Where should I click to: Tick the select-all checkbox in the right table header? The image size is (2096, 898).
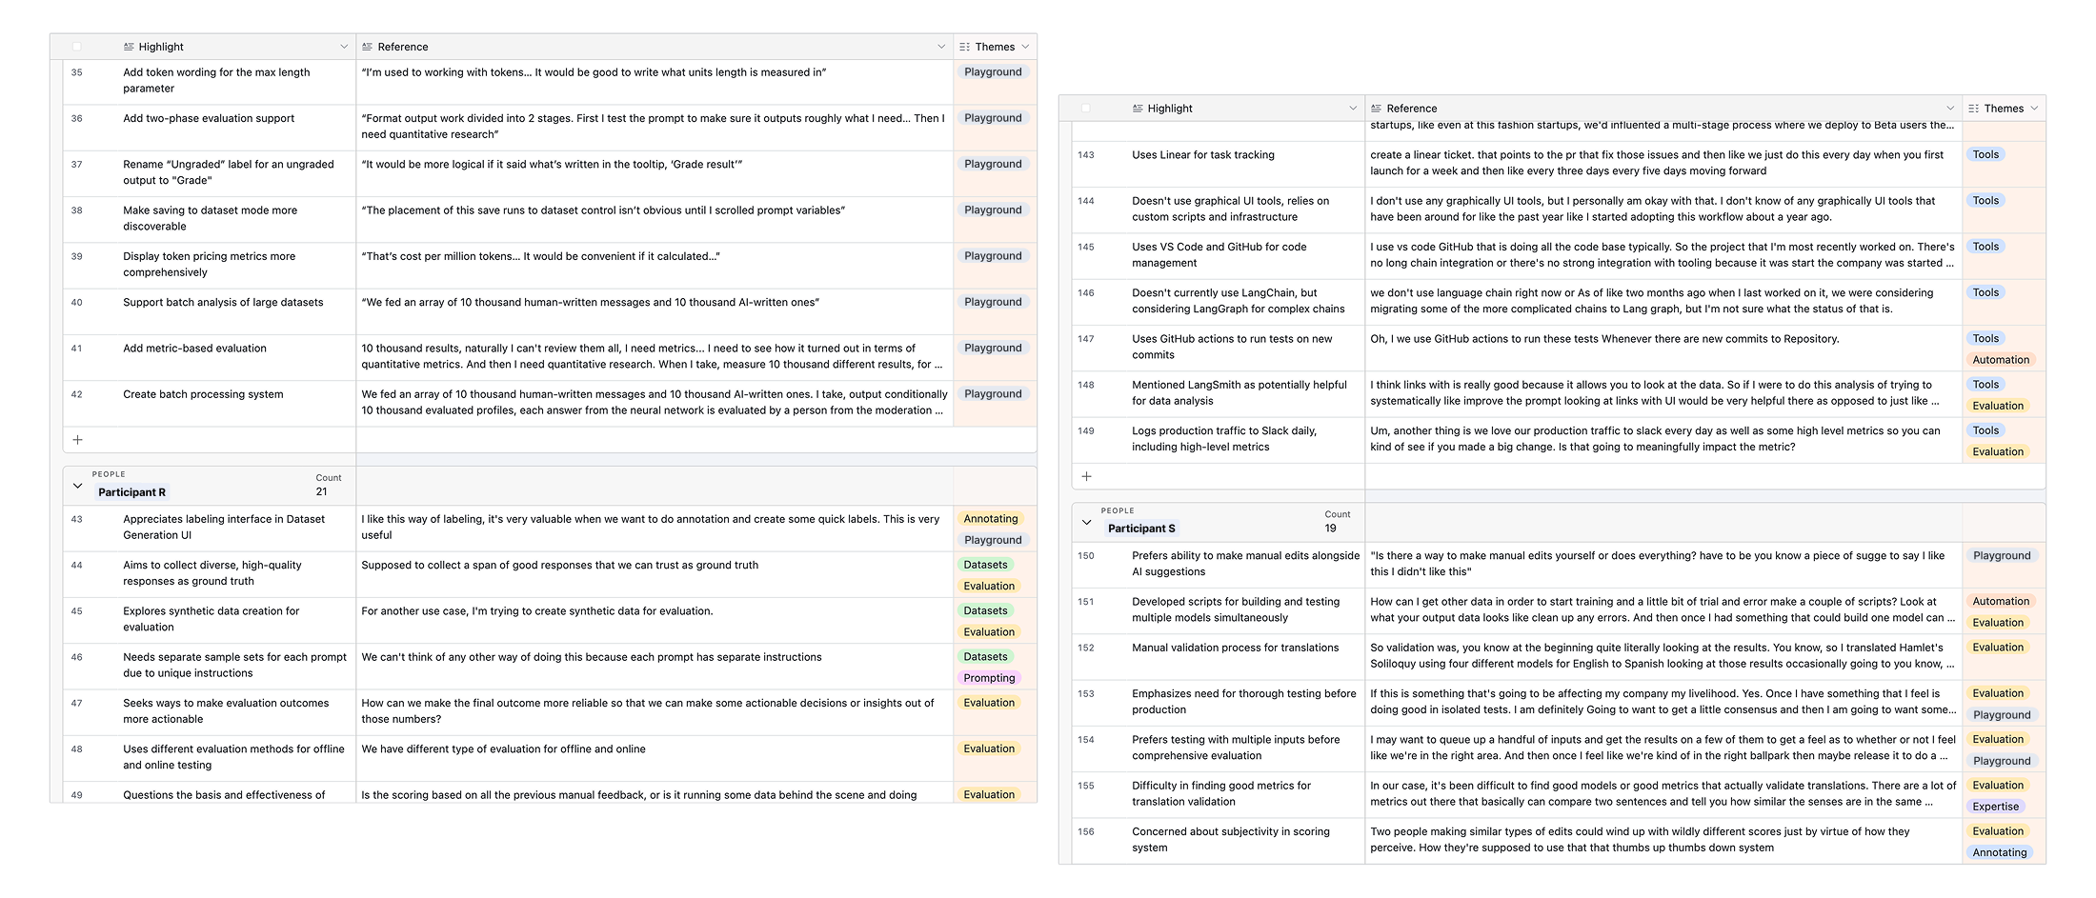coord(1085,109)
